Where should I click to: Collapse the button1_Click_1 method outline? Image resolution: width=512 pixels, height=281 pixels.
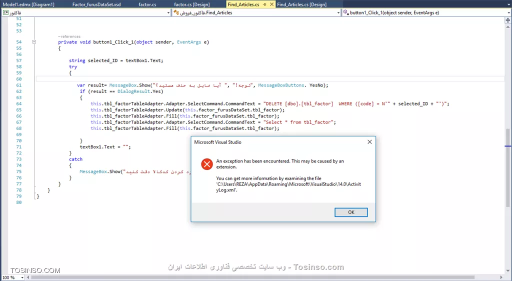34,42
